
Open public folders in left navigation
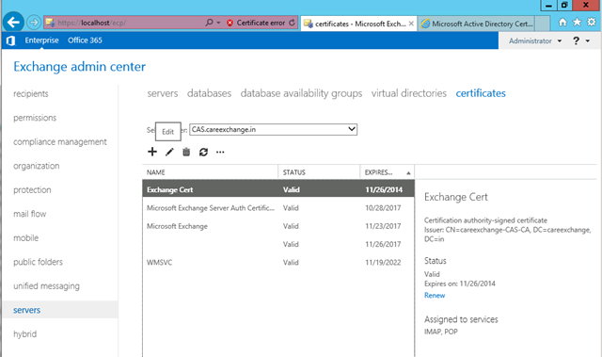pyautogui.click(x=38, y=262)
